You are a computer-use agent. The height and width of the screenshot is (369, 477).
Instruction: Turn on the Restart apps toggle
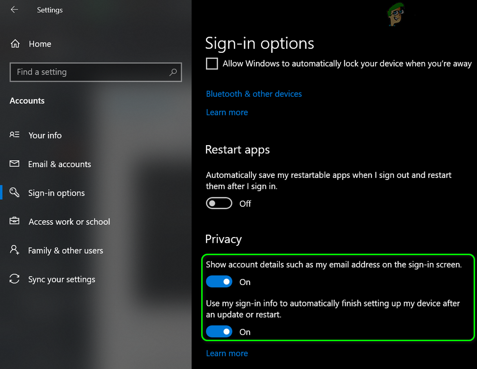pyautogui.click(x=219, y=203)
